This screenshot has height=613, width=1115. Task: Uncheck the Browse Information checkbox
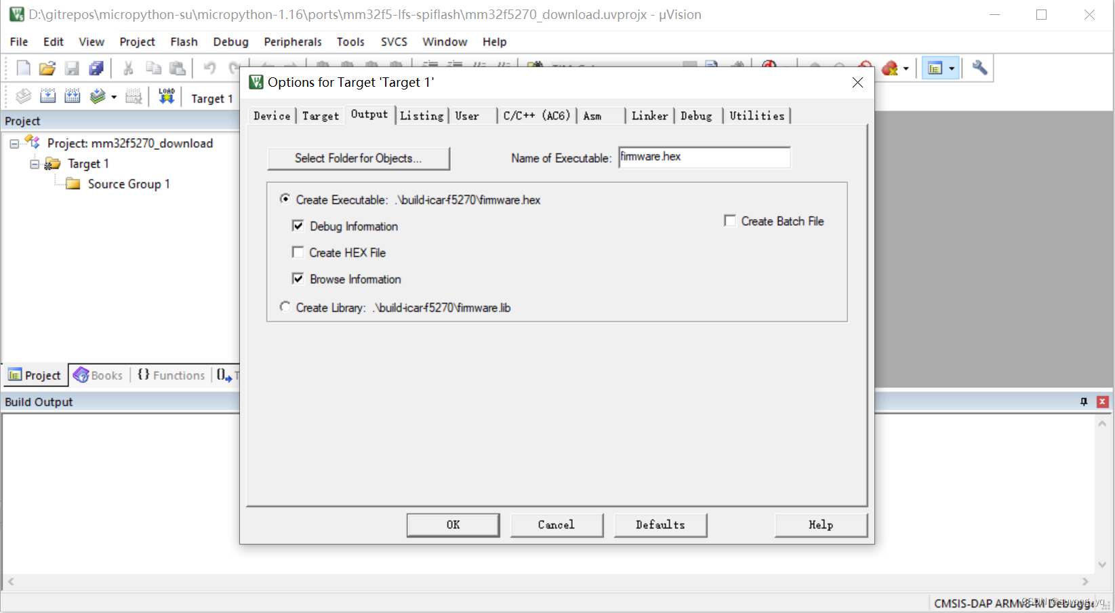298,279
